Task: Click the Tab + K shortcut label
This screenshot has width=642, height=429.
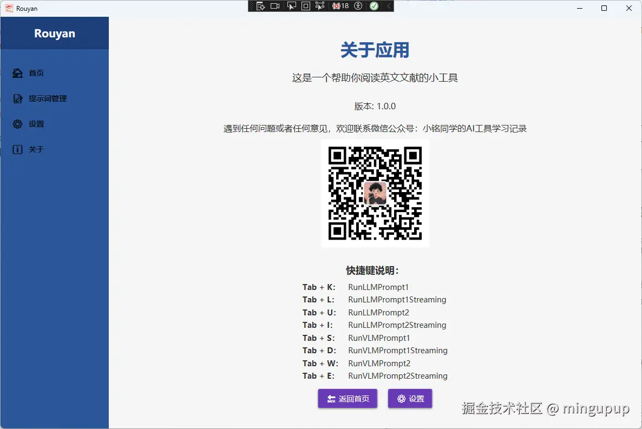Action: (319, 287)
